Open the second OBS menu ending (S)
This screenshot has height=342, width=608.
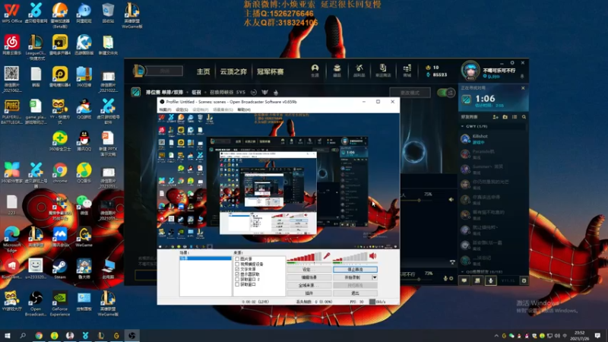coord(182,109)
